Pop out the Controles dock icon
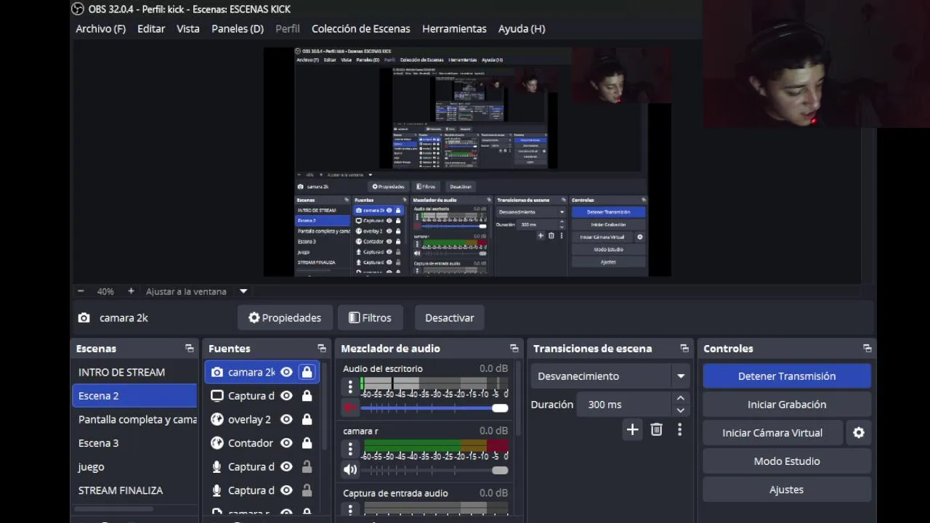Viewport: 930px width, 523px height. coord(867,349)
